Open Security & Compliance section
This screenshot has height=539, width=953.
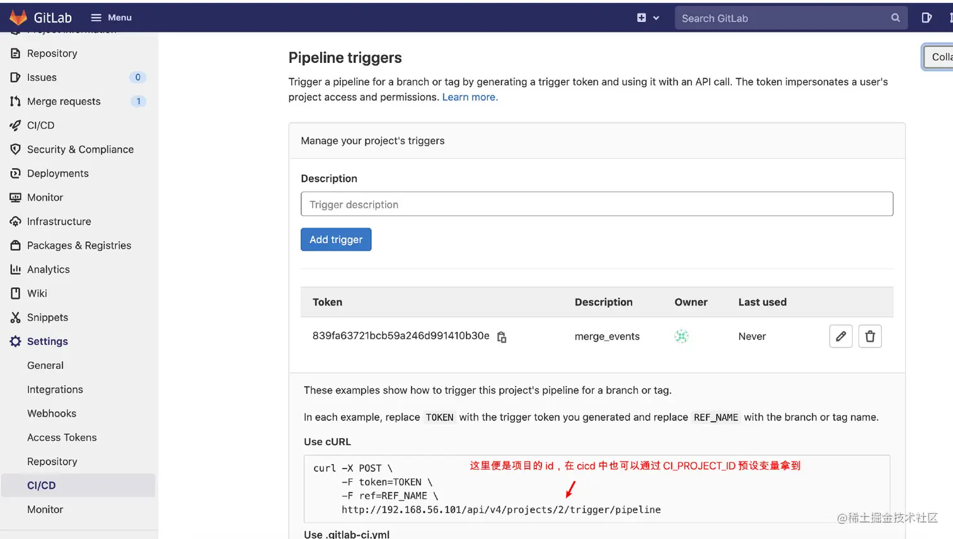pyautogui.click(x=80, y=149)
